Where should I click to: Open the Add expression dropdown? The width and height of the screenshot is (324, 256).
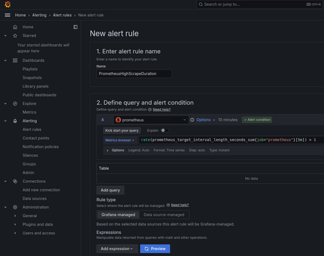[117, 249]
